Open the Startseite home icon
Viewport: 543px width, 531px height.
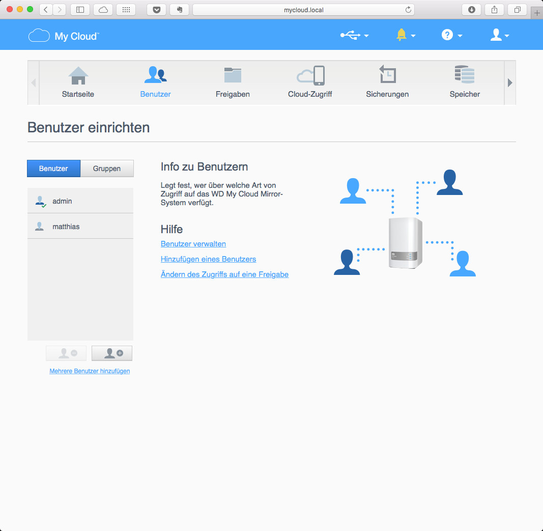point(78,76)
